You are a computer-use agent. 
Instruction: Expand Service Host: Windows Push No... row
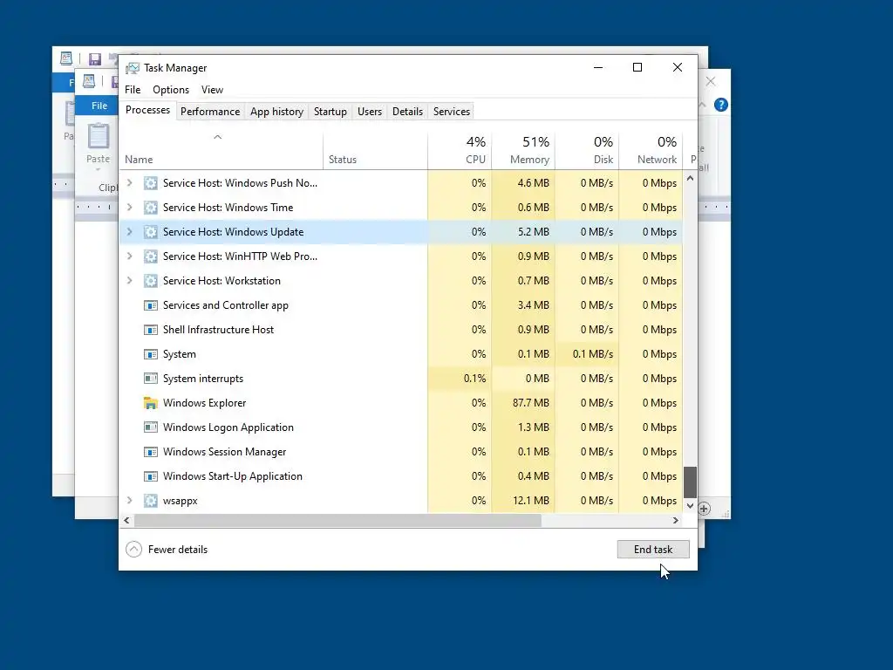[129, 183]
